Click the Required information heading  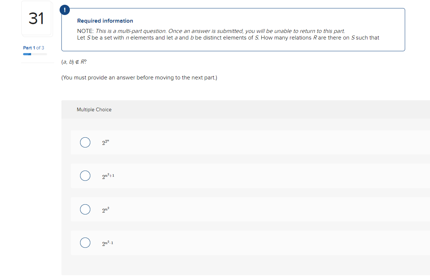click(x=105, y=21)
